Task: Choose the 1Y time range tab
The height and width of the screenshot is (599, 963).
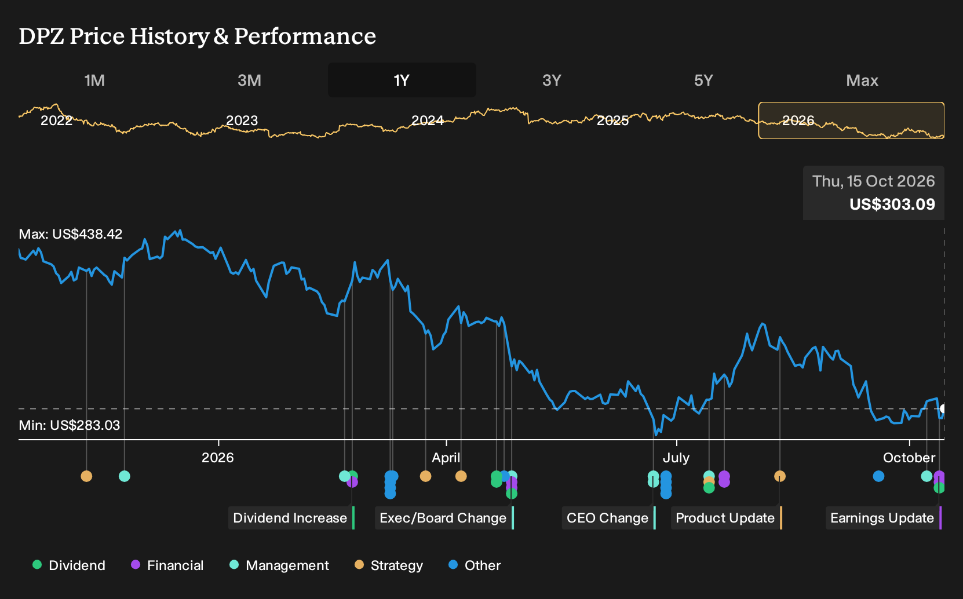Action: 402,80
